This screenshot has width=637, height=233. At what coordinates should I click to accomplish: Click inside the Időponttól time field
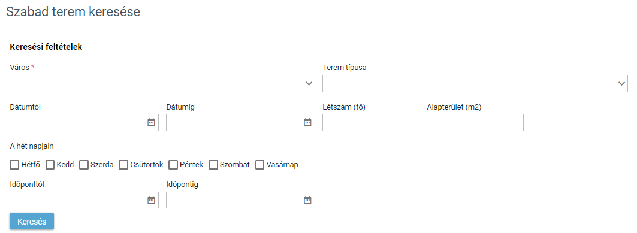[77, 199]
